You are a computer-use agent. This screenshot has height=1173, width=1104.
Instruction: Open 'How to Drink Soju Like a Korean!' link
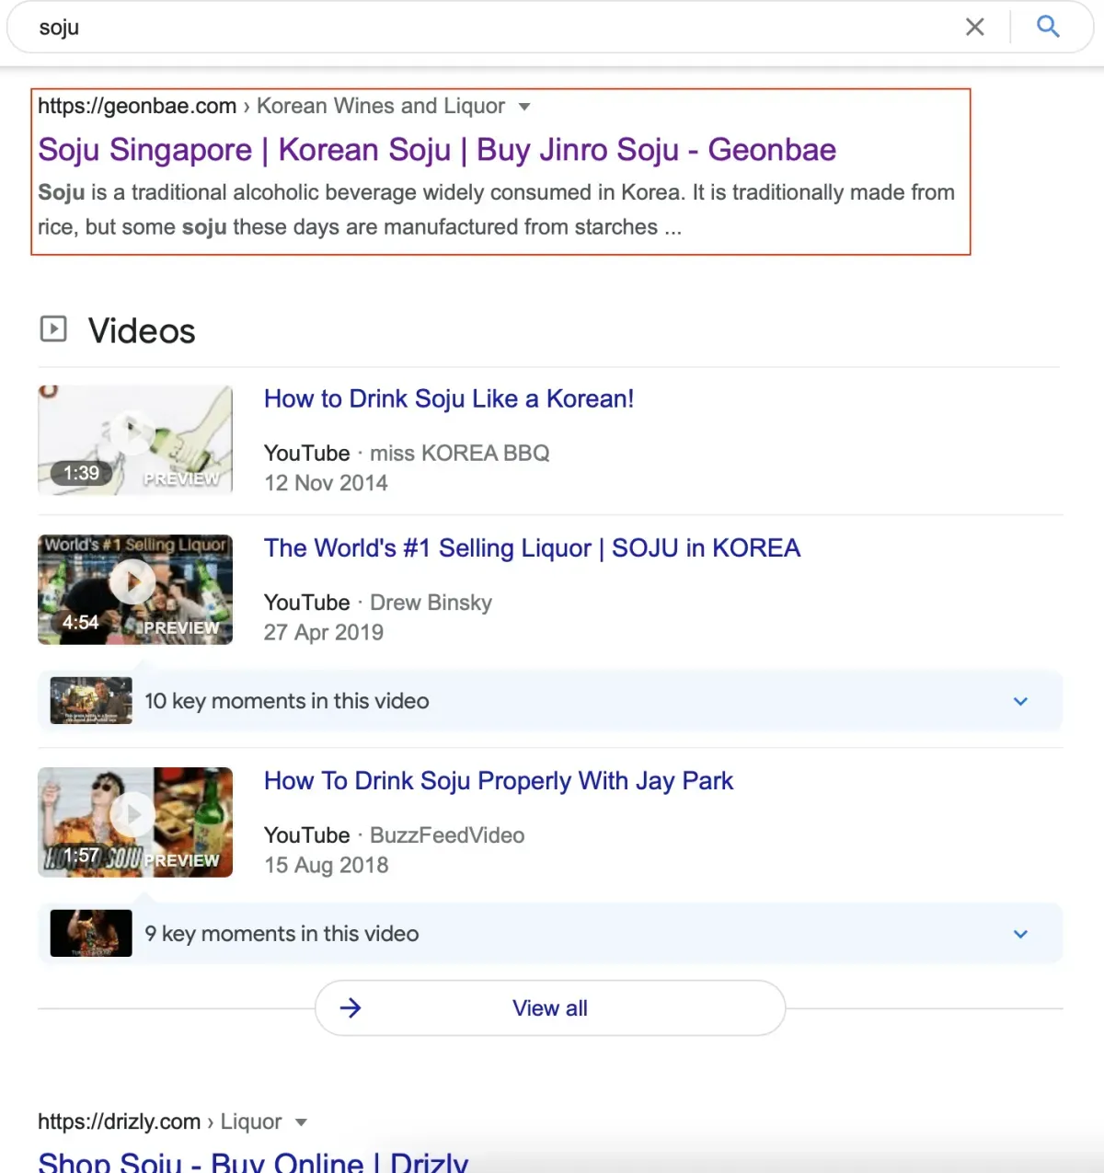pyautogui.click(x=449, y=398)
